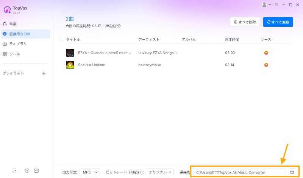The height and width of the screenshot is (178, 303).
Task: Click the EZYA track album thumbnail
Action: (70, 53)
